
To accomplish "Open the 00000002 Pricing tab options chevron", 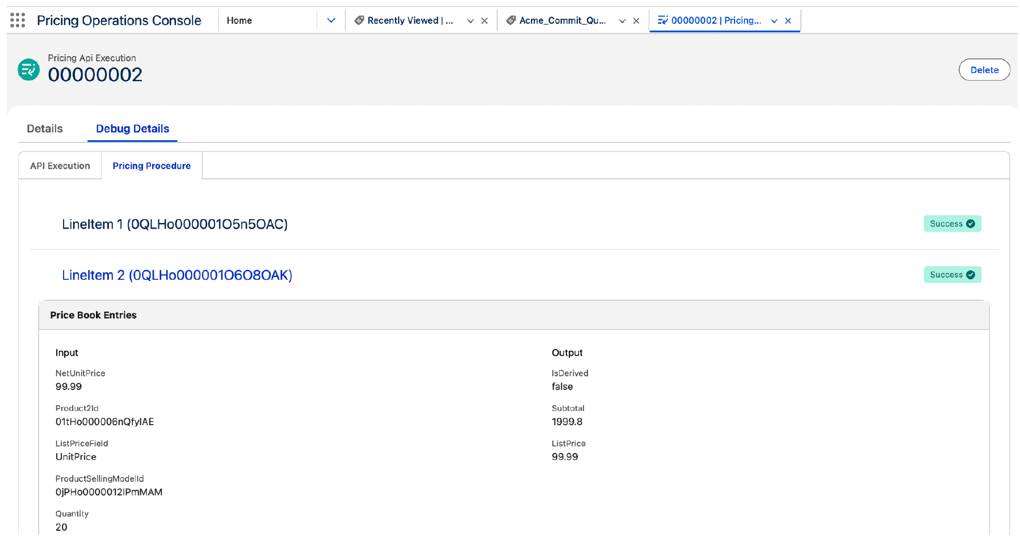I will pyautogui.click(x=774, y=21).
